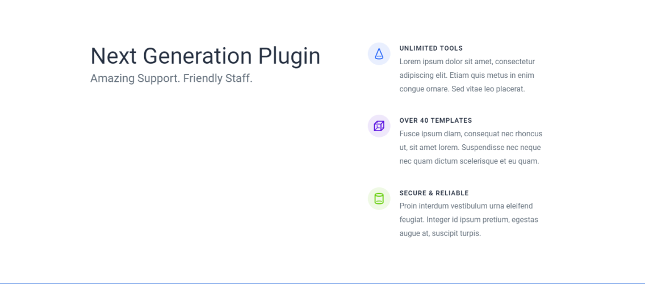Image resolution: width=645 pixels, height=284 pixels.
Task: Click the line starting "nec quam dictum"
Action: [x=470, y=161]
